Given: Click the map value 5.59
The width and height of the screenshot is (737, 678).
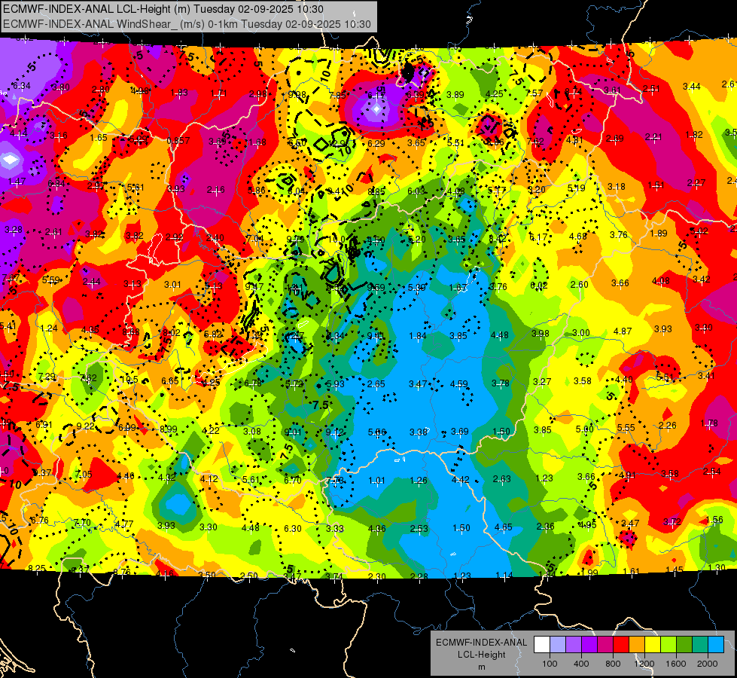Looking at the screenshot, I should click(50, 280).
